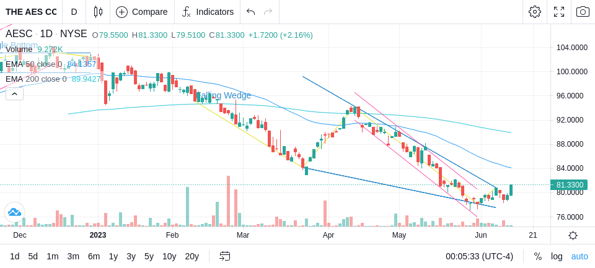Click the Compare button
Viewport: 595px width, 268px height.
(x=142, y=12)
